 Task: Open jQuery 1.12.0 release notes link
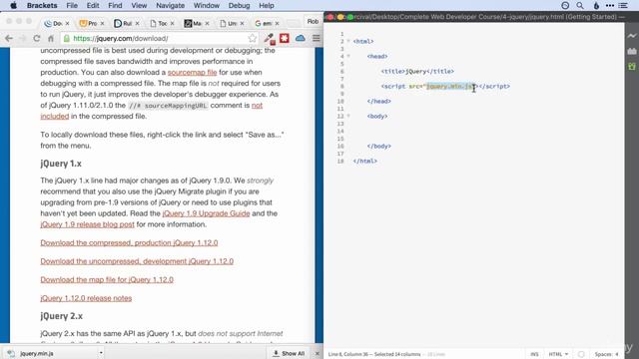click(86, 298)
